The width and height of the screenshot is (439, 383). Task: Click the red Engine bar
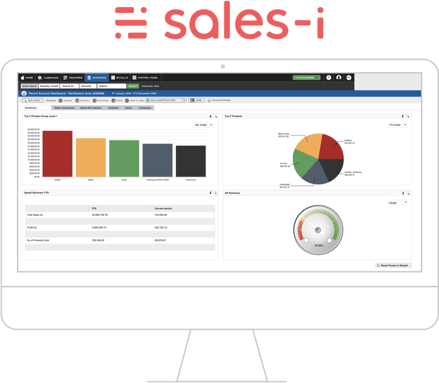pos(58,154)
